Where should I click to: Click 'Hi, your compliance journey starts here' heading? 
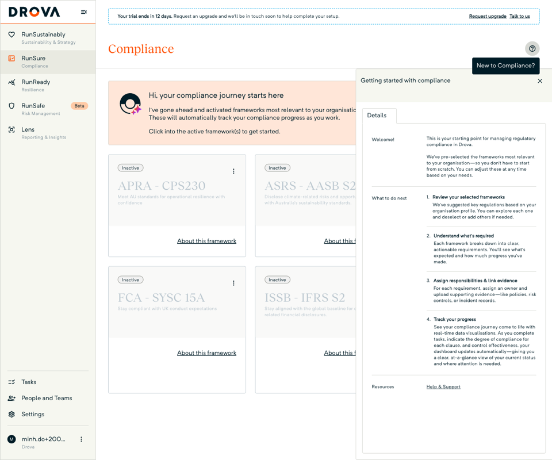pos(216,95)
